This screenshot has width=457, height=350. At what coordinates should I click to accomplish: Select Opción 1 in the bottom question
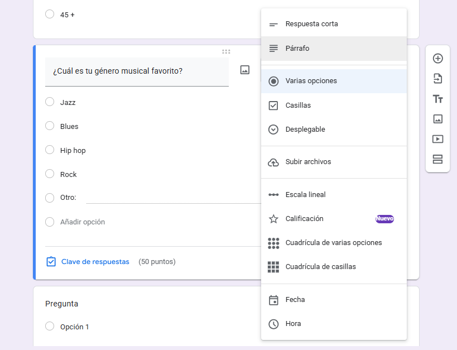pos(49,326)
